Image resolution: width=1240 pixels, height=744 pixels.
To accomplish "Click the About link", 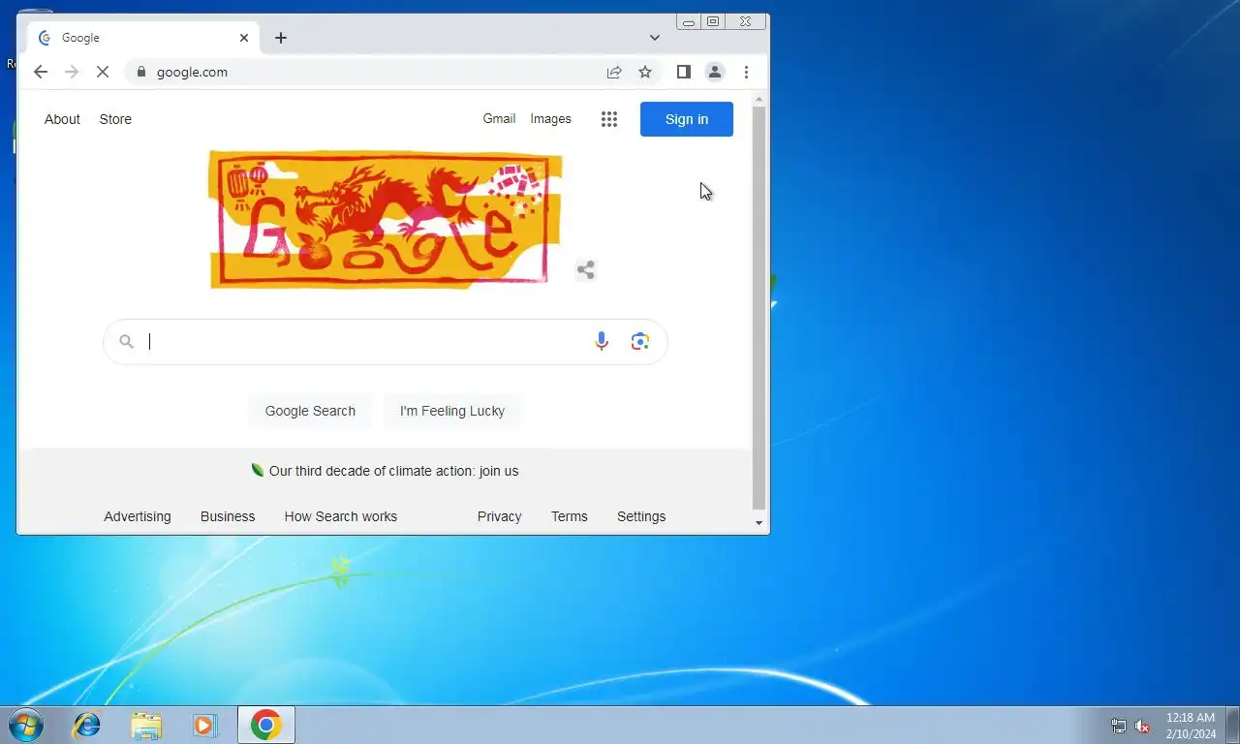I will click(x=62, y=119).
